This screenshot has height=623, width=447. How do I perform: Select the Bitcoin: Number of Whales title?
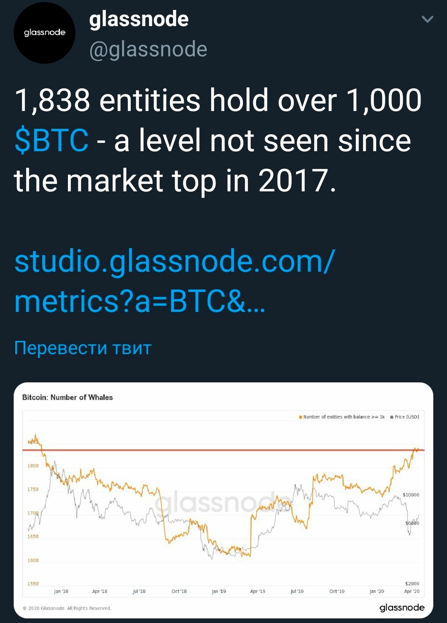tap(67, 397)
